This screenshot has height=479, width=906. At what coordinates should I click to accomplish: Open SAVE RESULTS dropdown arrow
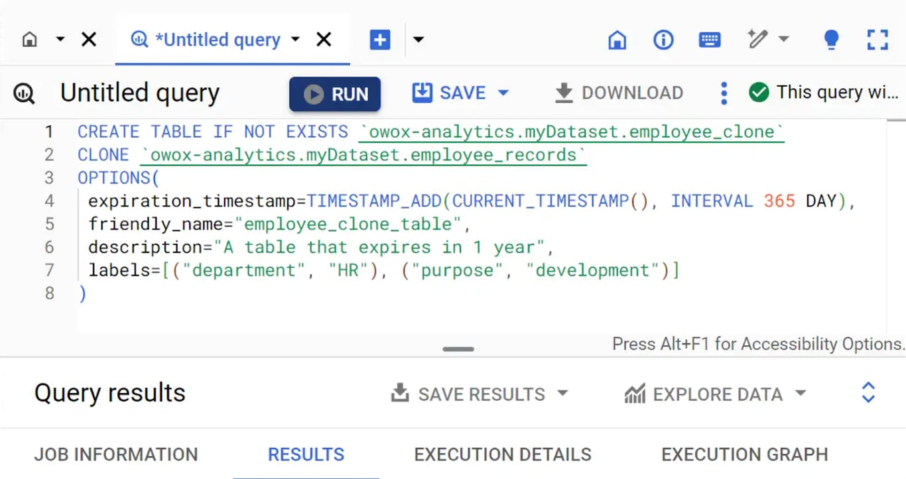click(x=562, y=394)
